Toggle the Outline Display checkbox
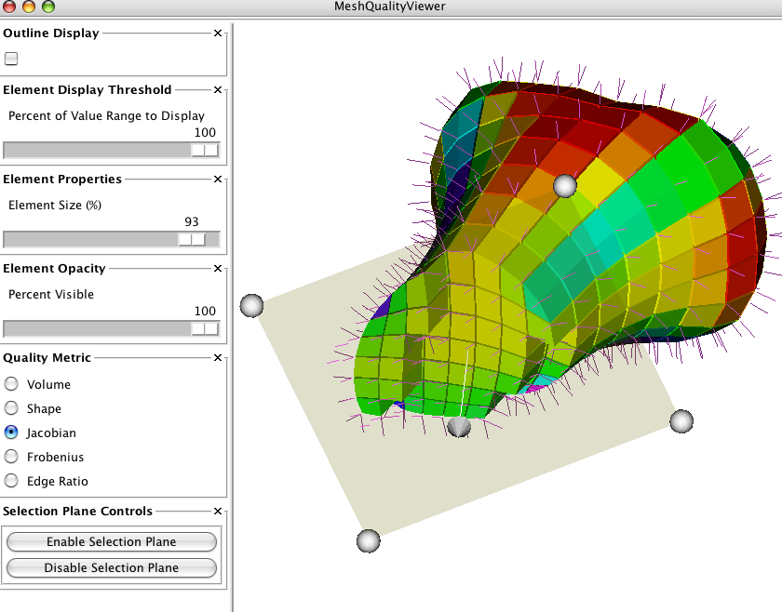The image size is (782, 612). [x=11, y=59]
